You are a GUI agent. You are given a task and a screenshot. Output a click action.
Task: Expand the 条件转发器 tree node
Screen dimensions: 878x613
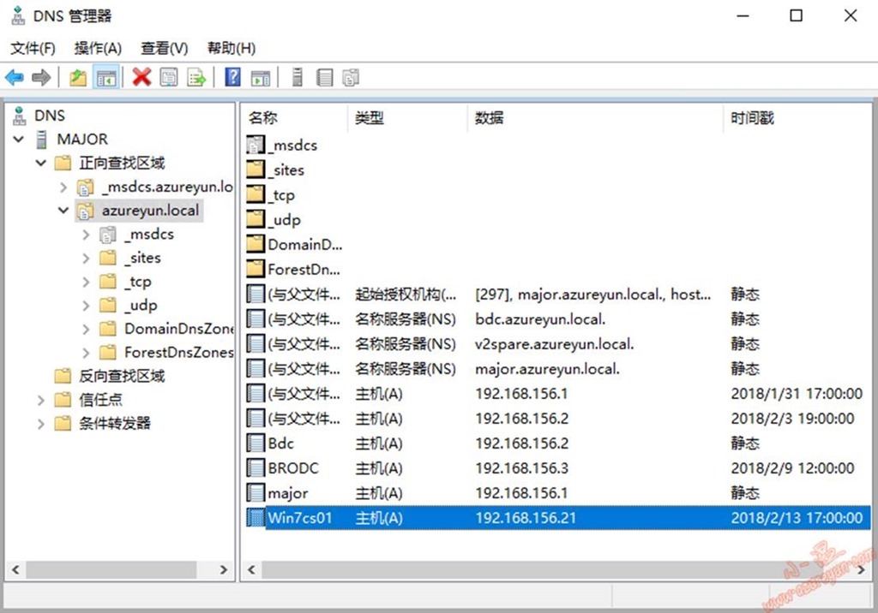41,424
